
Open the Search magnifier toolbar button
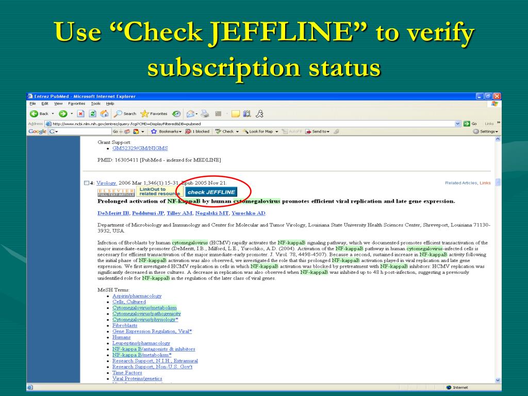pos(125,114)
